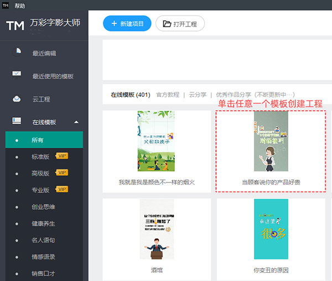
Task: Choose the 创业思维 category
Action: 43,207
